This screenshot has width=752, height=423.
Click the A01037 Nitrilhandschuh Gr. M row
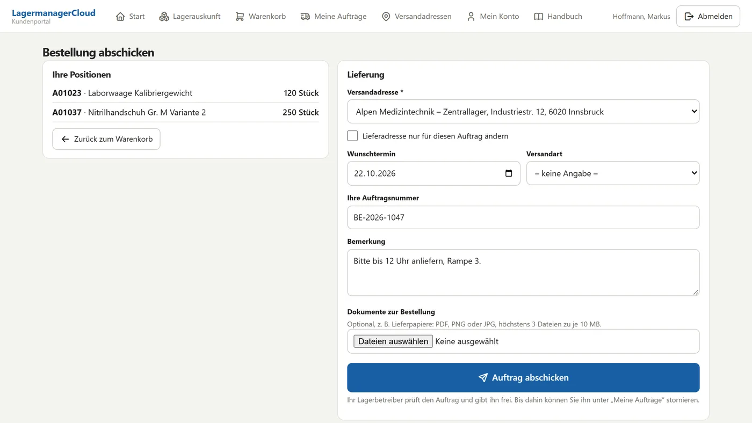(x=185, y=112)
